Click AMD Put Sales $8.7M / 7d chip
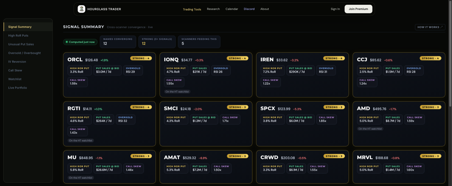 tap(393, 119)
